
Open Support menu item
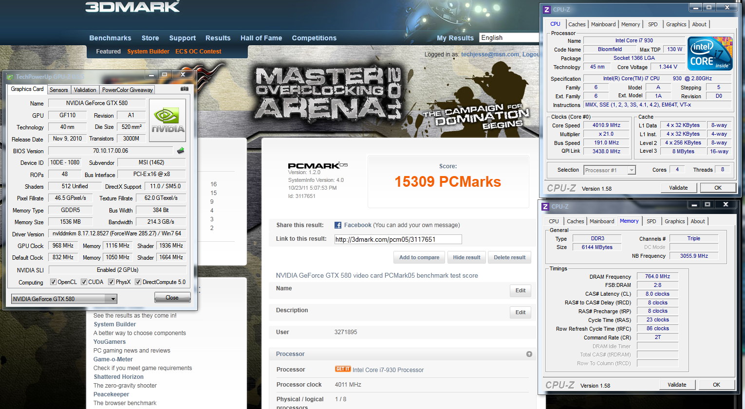183,38
